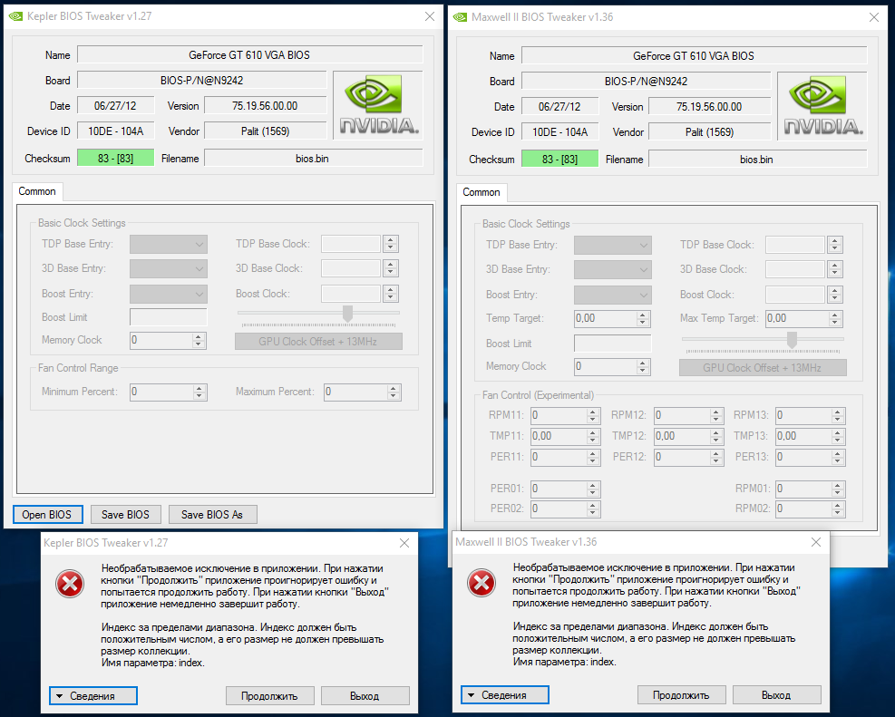This screenshot has height=717, width=895.
Task: Expand Сведения details in the Maxwell dialog
Action: 504,695
